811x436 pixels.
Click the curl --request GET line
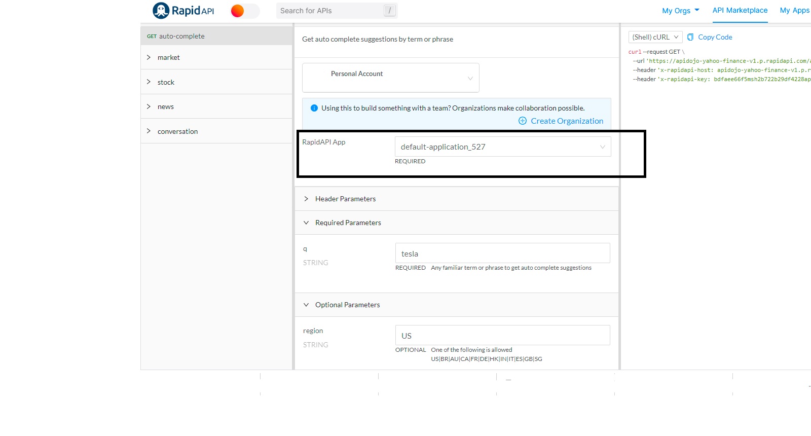click(x=656, y=52)
